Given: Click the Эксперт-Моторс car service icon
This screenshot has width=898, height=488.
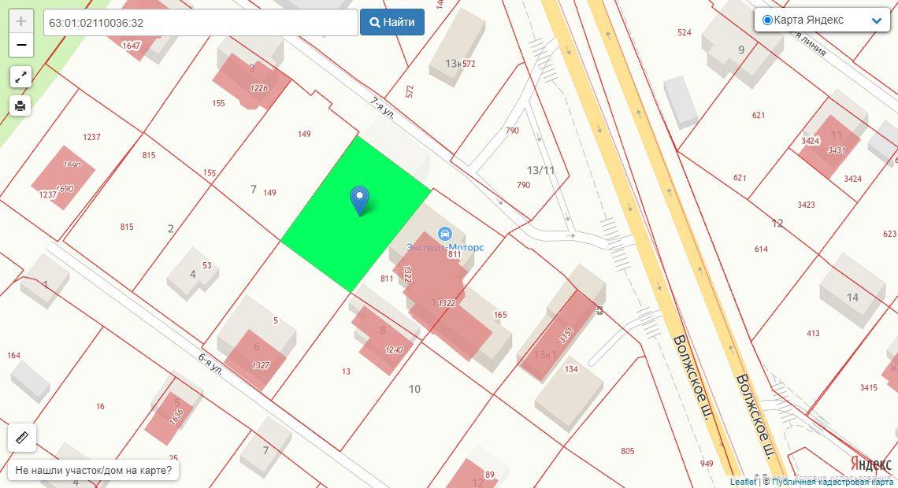Looking at the screenshot, I should click(x=444, y=234).
